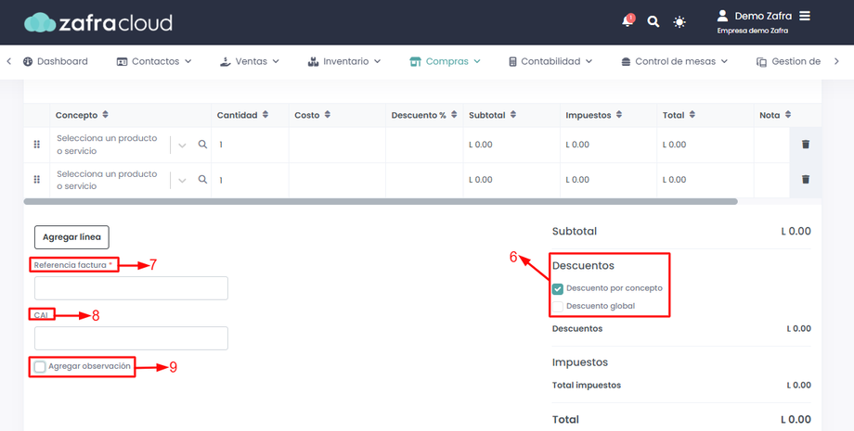Delete the first line with its trash icon
Screen dimensions: 854x431
806,144
